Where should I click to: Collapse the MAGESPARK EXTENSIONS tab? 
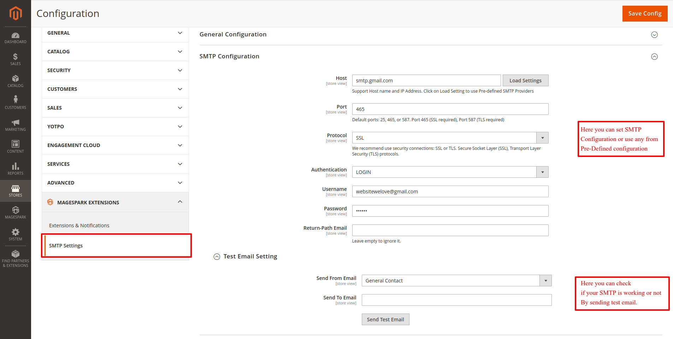coord(115,202)
